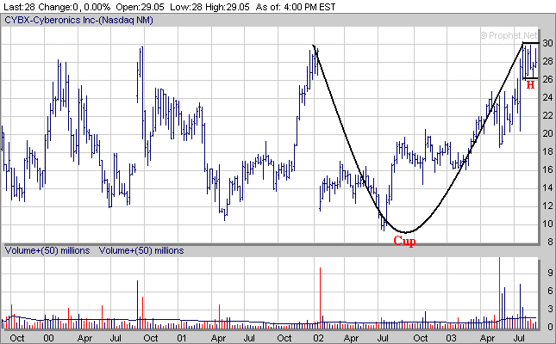The image size is (556, 344).
Task: Click the price axis label 8
Action: [x=550, y=242]
